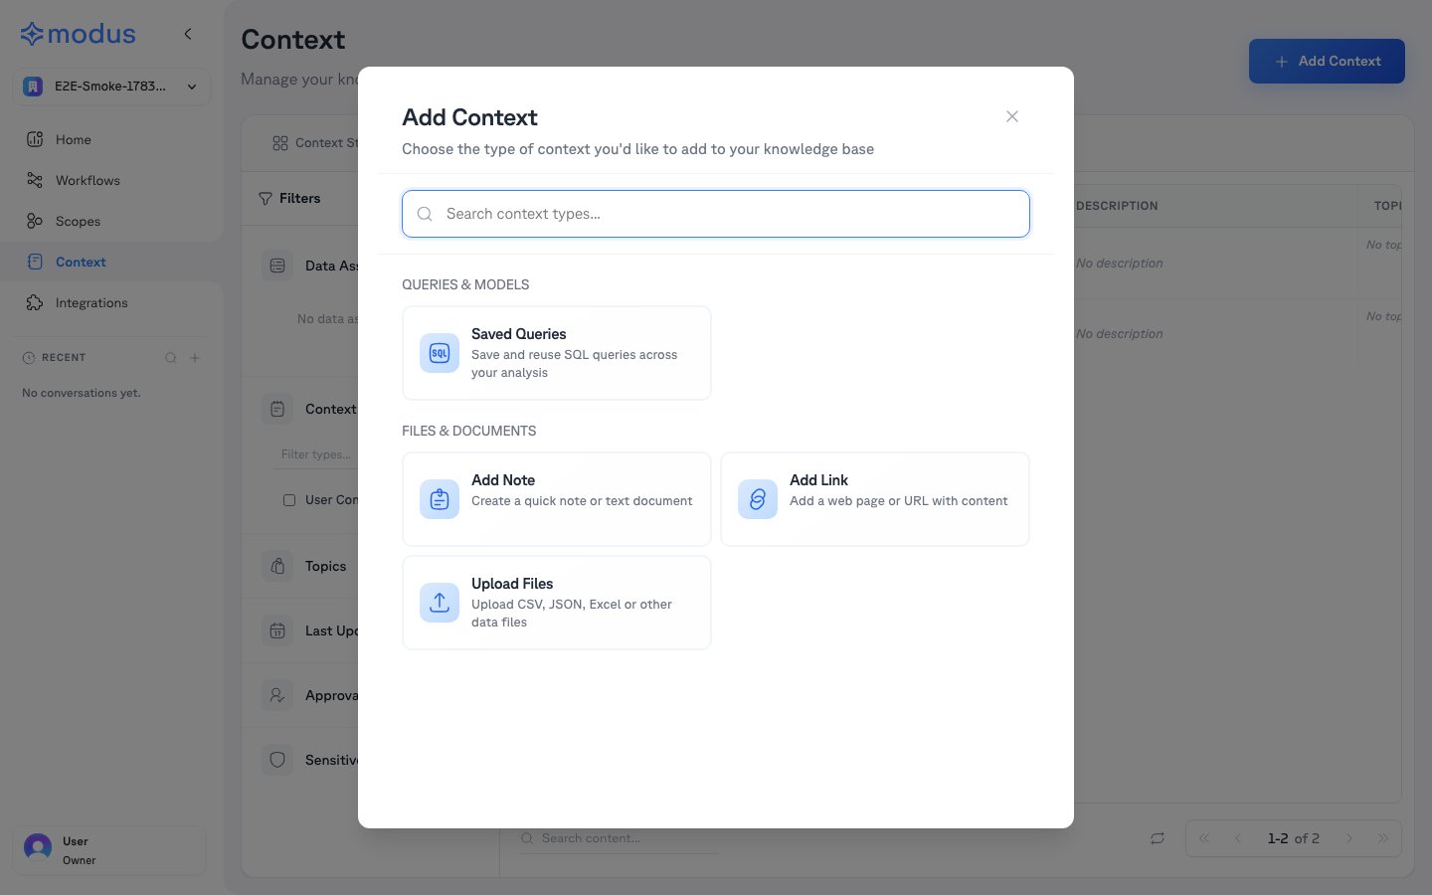
Task: Click the Data Assets database icon
Action: (277, 266)
